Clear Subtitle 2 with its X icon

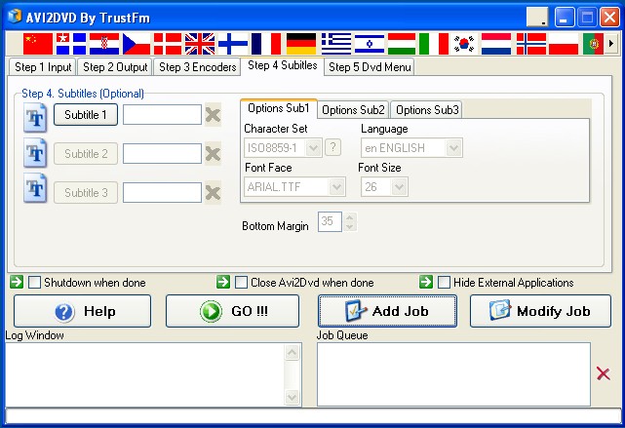pyautogui.click(x=213, y=154)
